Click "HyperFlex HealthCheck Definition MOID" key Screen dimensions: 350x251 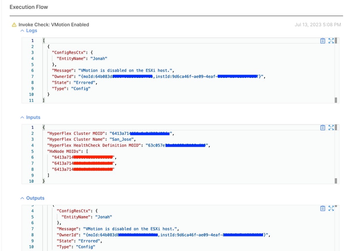tap(94, 145)
